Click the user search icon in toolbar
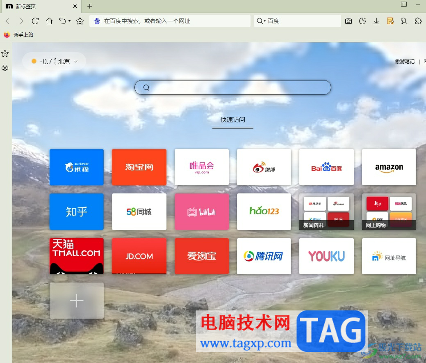Viewport: 426px width, 363px height. pos(404,21)
